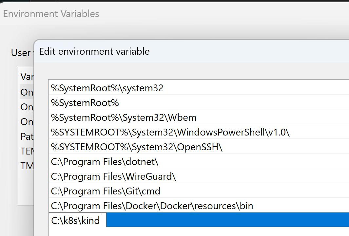Select the plain %SystemRoot% entry
The image size is (349, 236).
tap(85, 103)
